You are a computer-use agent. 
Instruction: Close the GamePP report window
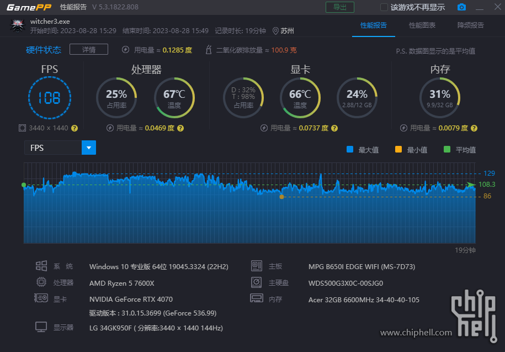pyautogui.click(x=498, y=7)
